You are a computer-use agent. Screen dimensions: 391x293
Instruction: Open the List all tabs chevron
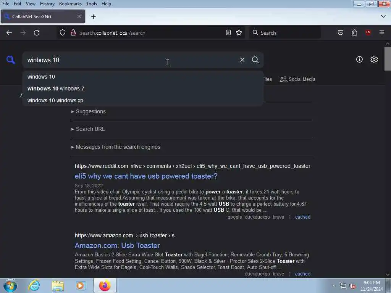point(383,16)
